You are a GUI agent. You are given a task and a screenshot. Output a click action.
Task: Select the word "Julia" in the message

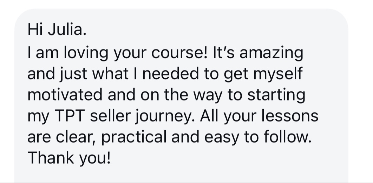(65, 30)
